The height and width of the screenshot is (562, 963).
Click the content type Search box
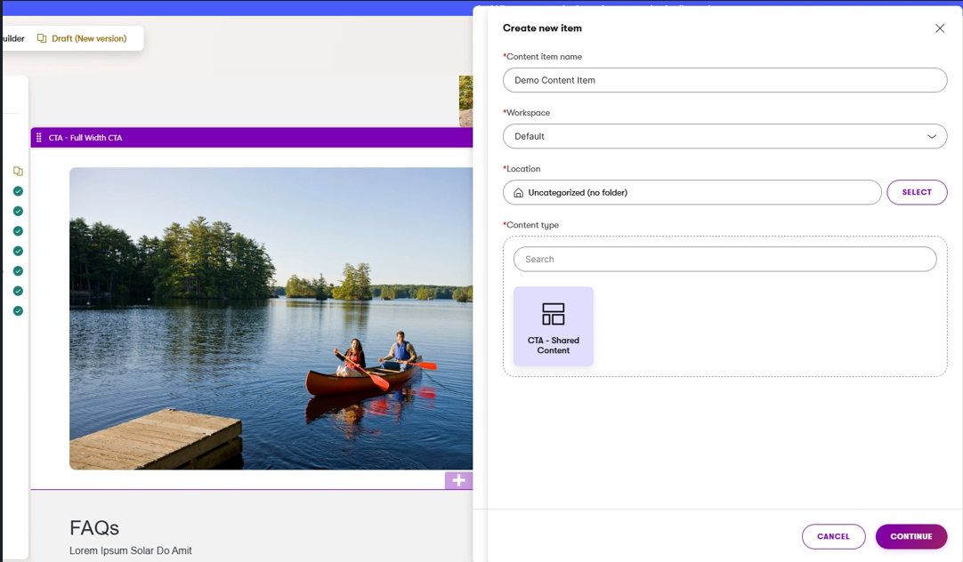coord(724,260)
